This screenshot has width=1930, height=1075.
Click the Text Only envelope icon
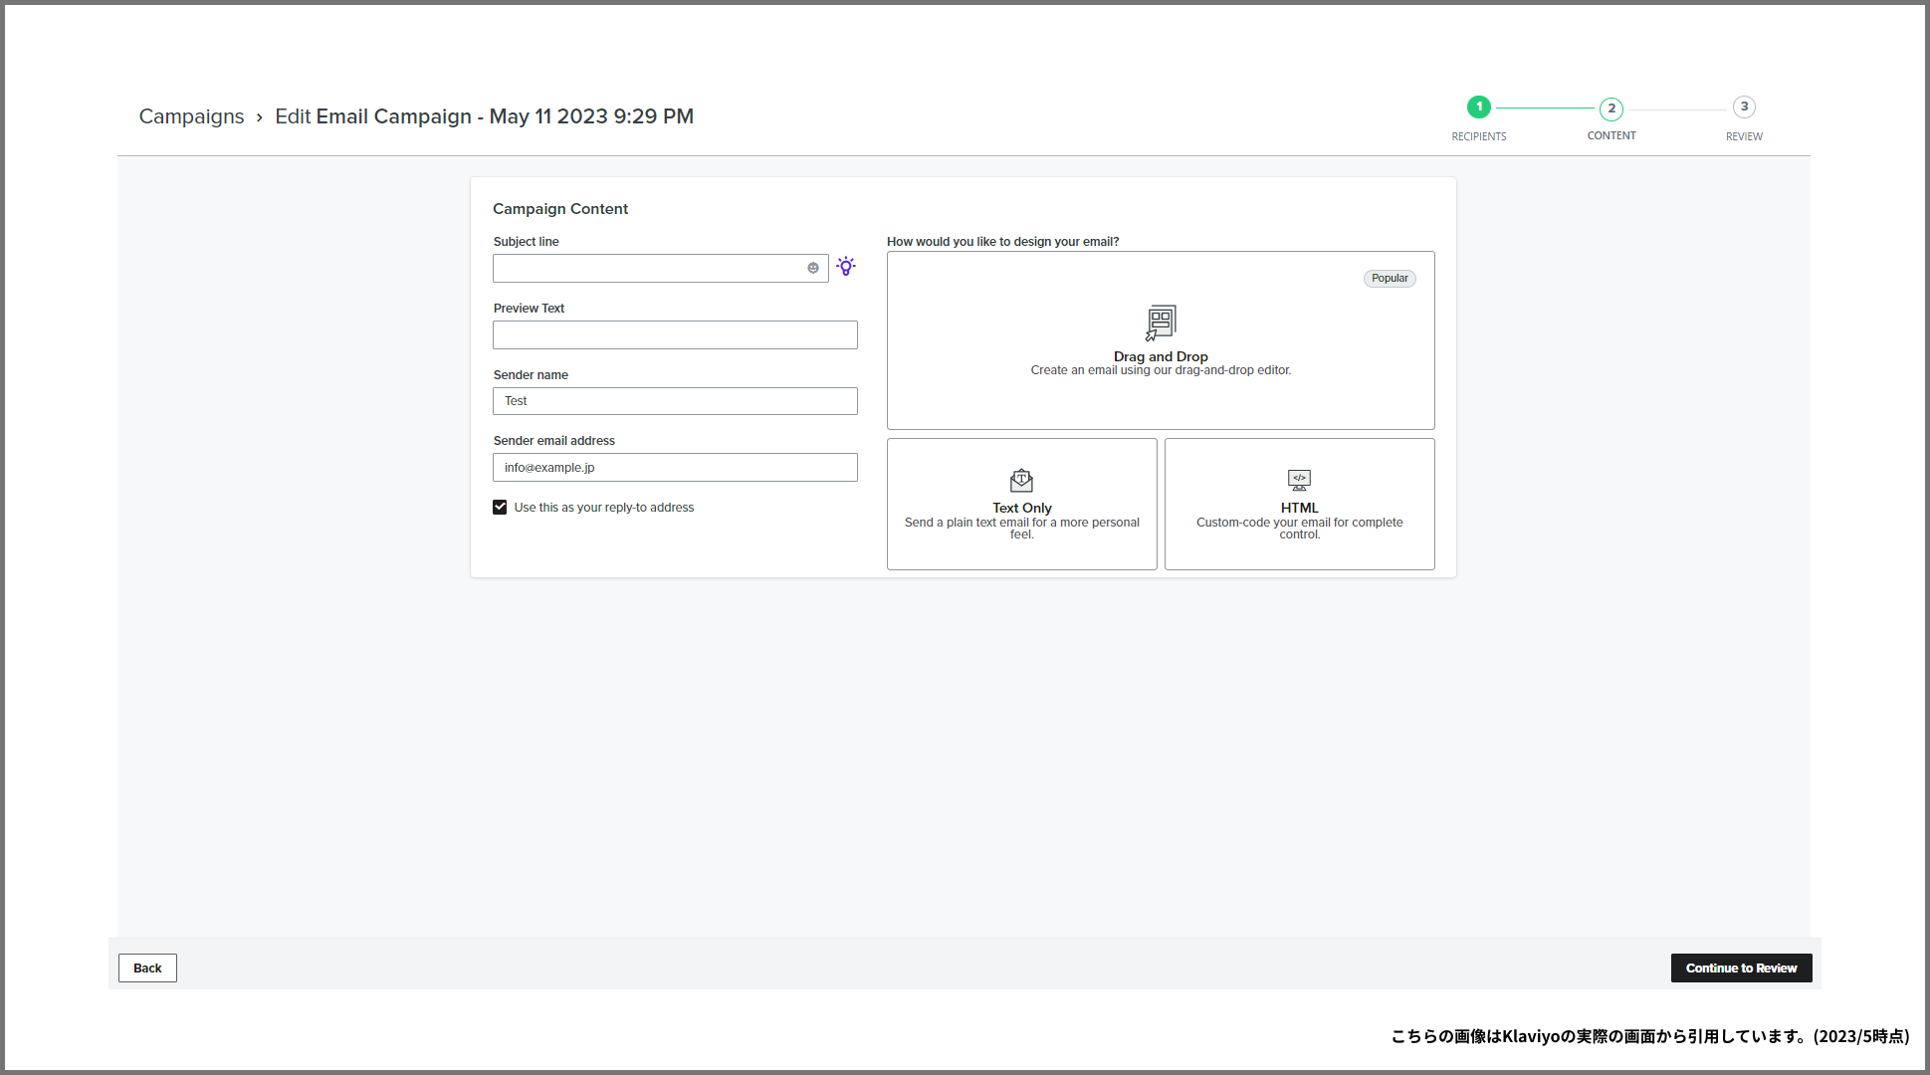[x=1021, y=481]
